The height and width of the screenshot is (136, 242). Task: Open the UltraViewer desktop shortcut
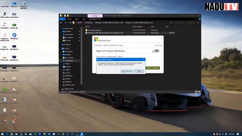pos(14,36)
